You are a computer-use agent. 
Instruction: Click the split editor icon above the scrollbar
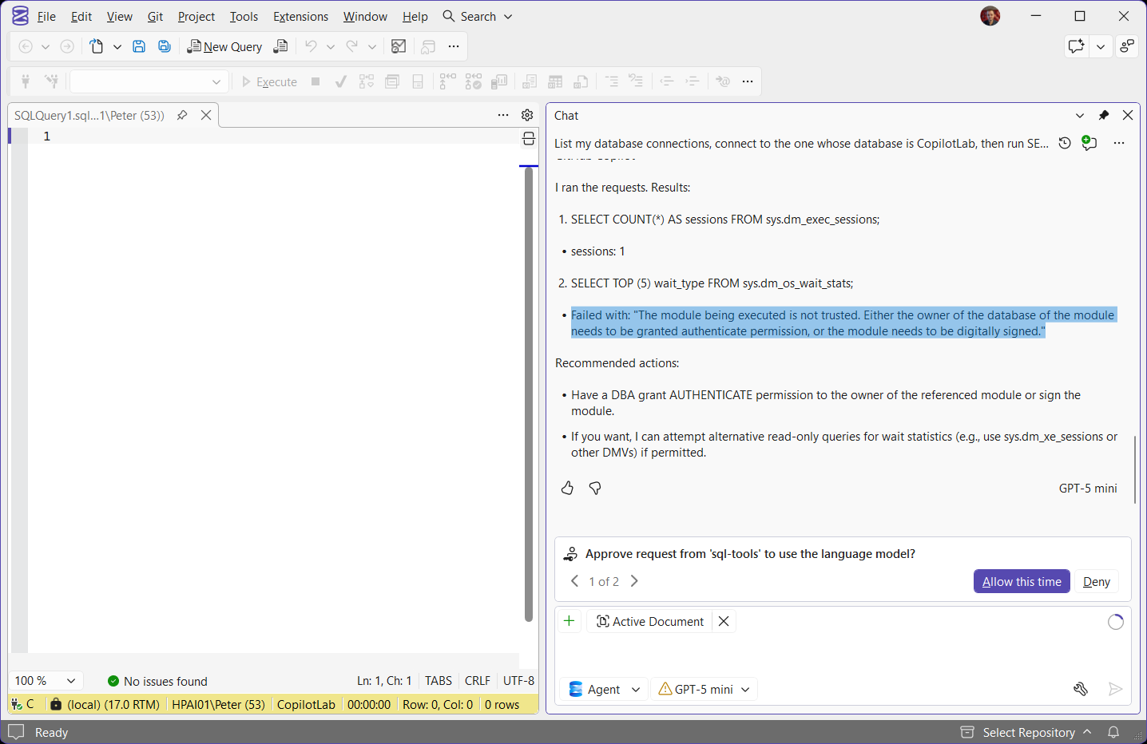click(x=529, y=140)
